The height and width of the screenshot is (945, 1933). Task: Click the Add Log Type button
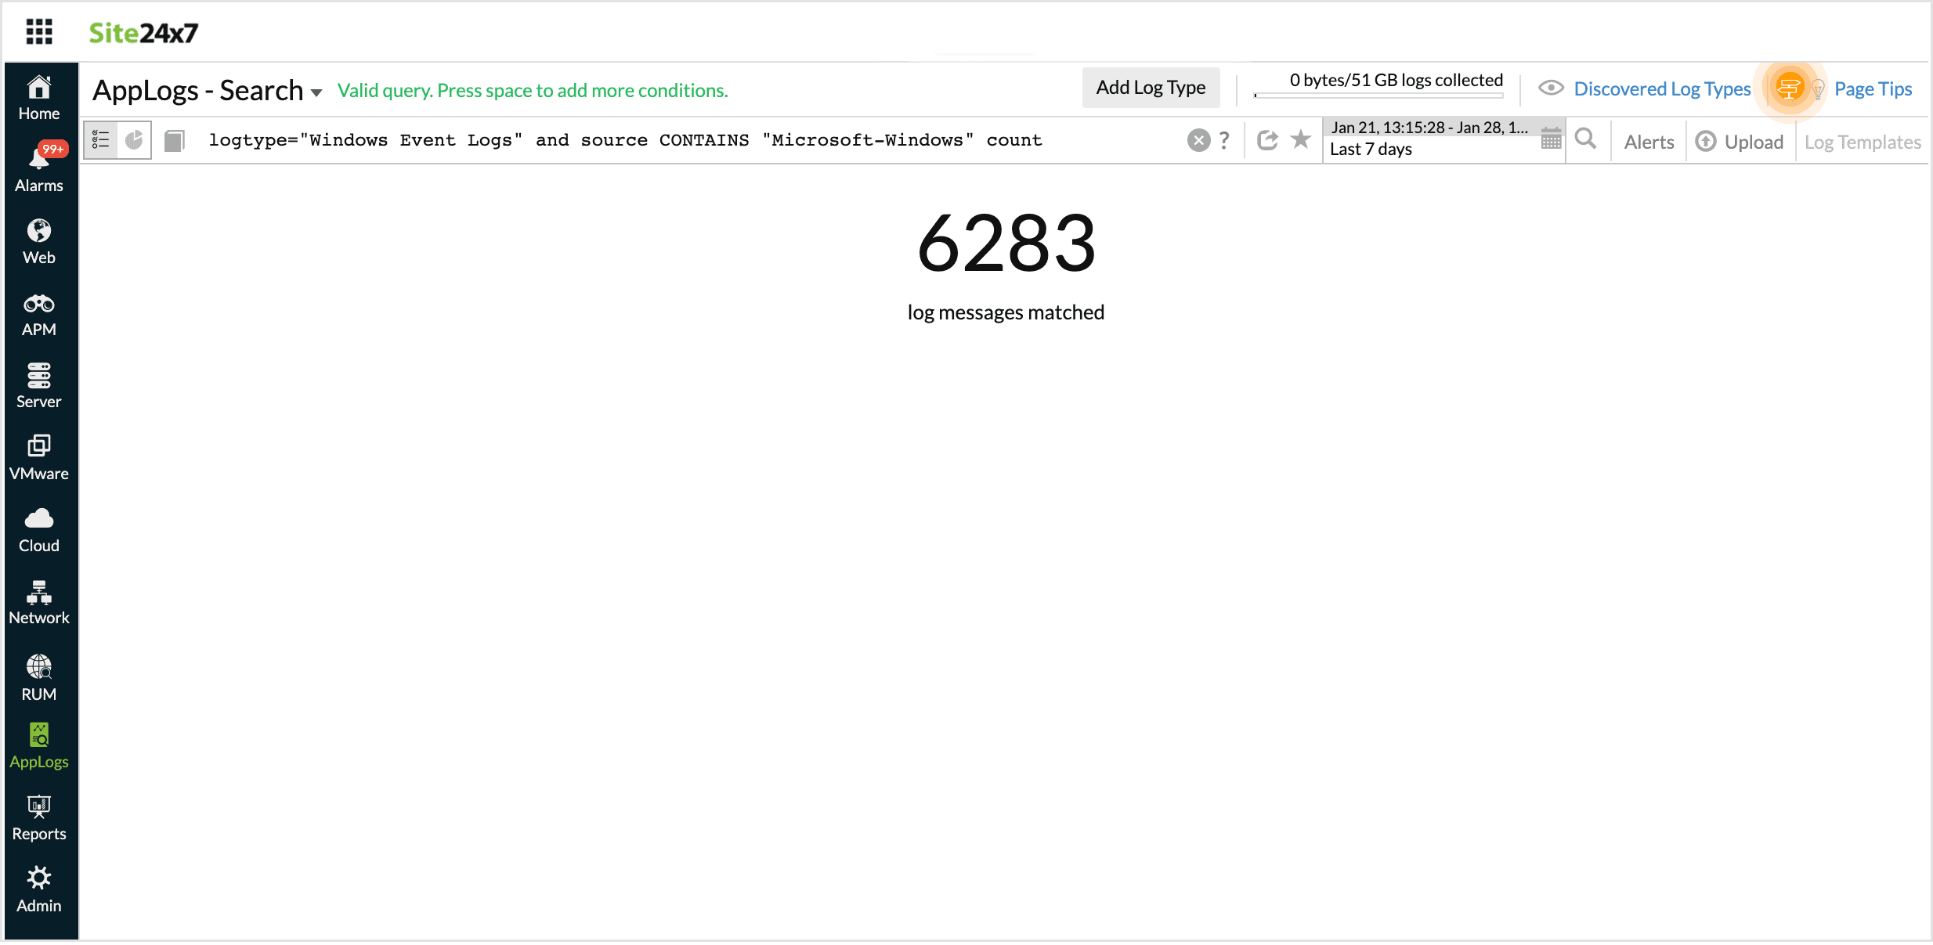coord(1151,87)
